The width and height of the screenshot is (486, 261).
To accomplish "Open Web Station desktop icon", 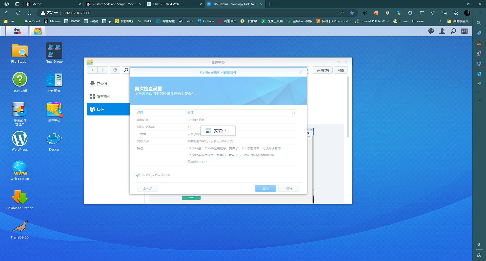I will pos(20,170).
